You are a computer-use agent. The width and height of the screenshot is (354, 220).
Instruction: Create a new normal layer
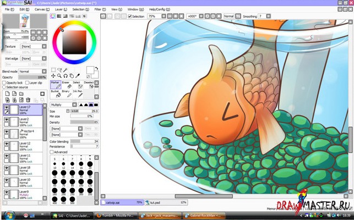pos(8,94)
